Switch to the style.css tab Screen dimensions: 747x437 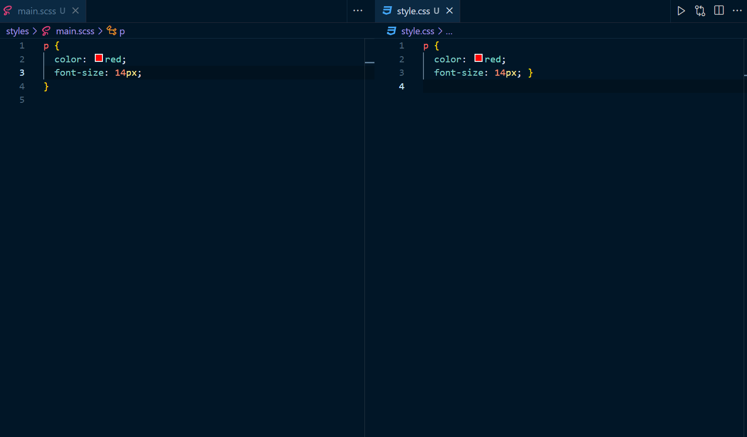pos(417,11)
